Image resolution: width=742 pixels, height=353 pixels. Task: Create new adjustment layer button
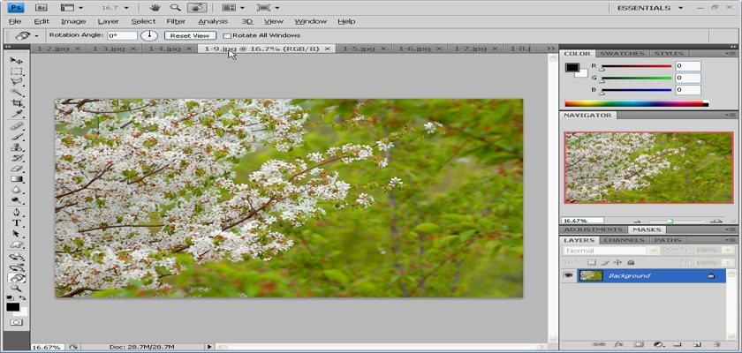[658, 344]
